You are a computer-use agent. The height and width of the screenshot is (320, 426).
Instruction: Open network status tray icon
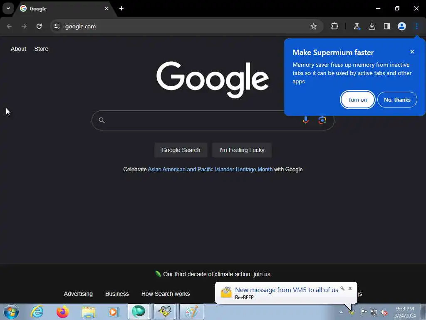pyautogui.click(x=374, y=312)
